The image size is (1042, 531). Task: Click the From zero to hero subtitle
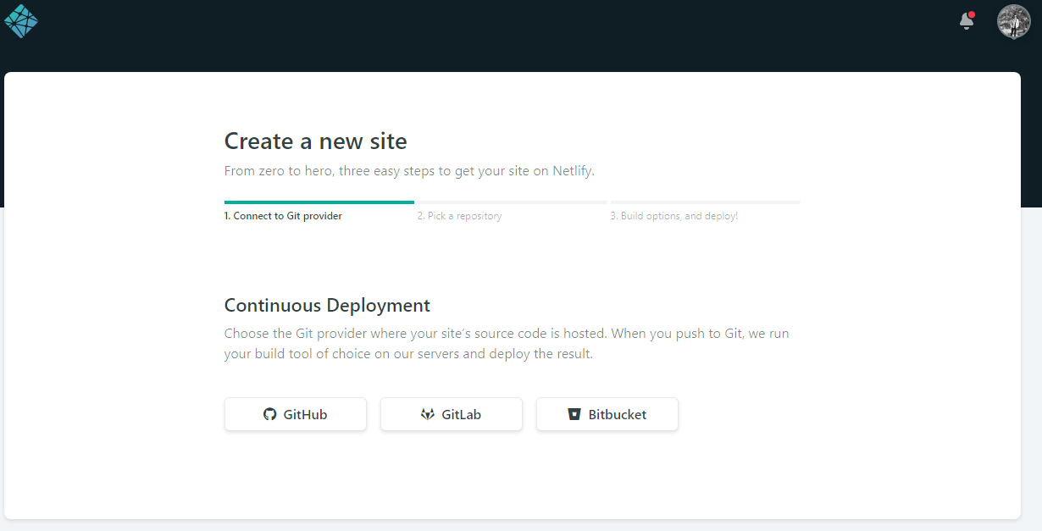(x=409, y=171)
